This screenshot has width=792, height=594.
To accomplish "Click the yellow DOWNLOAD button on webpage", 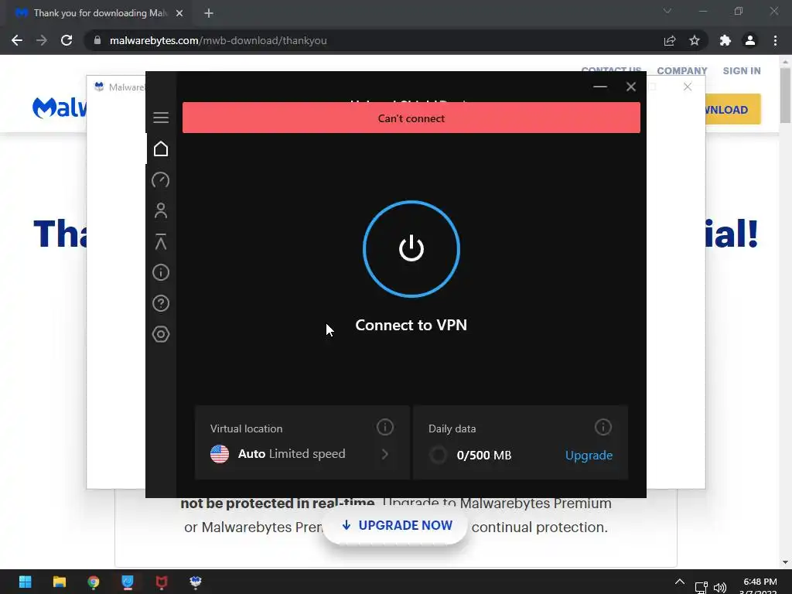I will 733,109.
